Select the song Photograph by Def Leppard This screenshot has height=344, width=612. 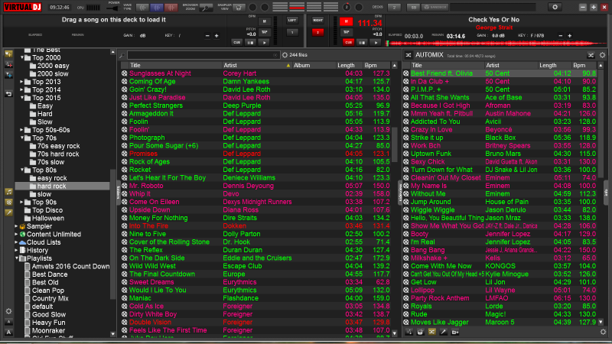point(146,138)
